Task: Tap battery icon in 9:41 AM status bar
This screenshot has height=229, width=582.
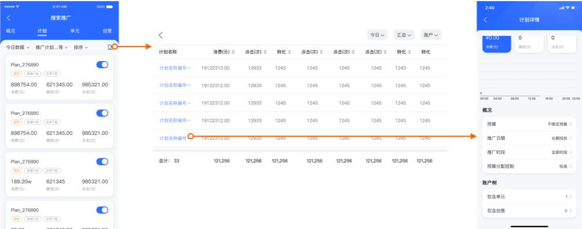Action: coord(110,7)
